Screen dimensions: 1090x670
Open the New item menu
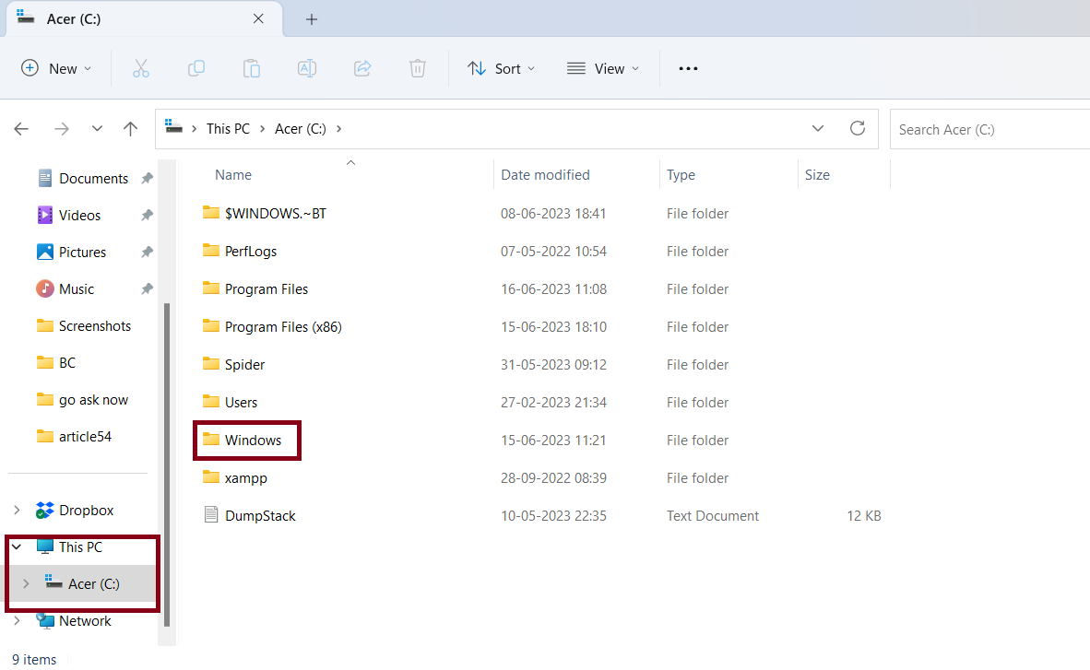[56, 68]
